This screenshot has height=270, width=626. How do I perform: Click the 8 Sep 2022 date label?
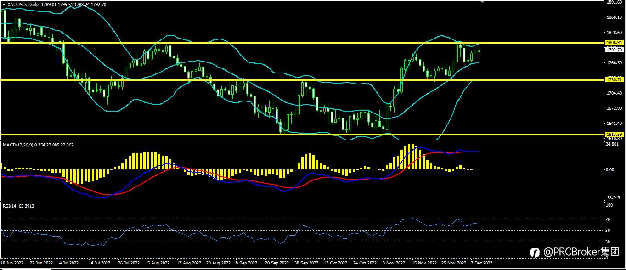(247, 264)
